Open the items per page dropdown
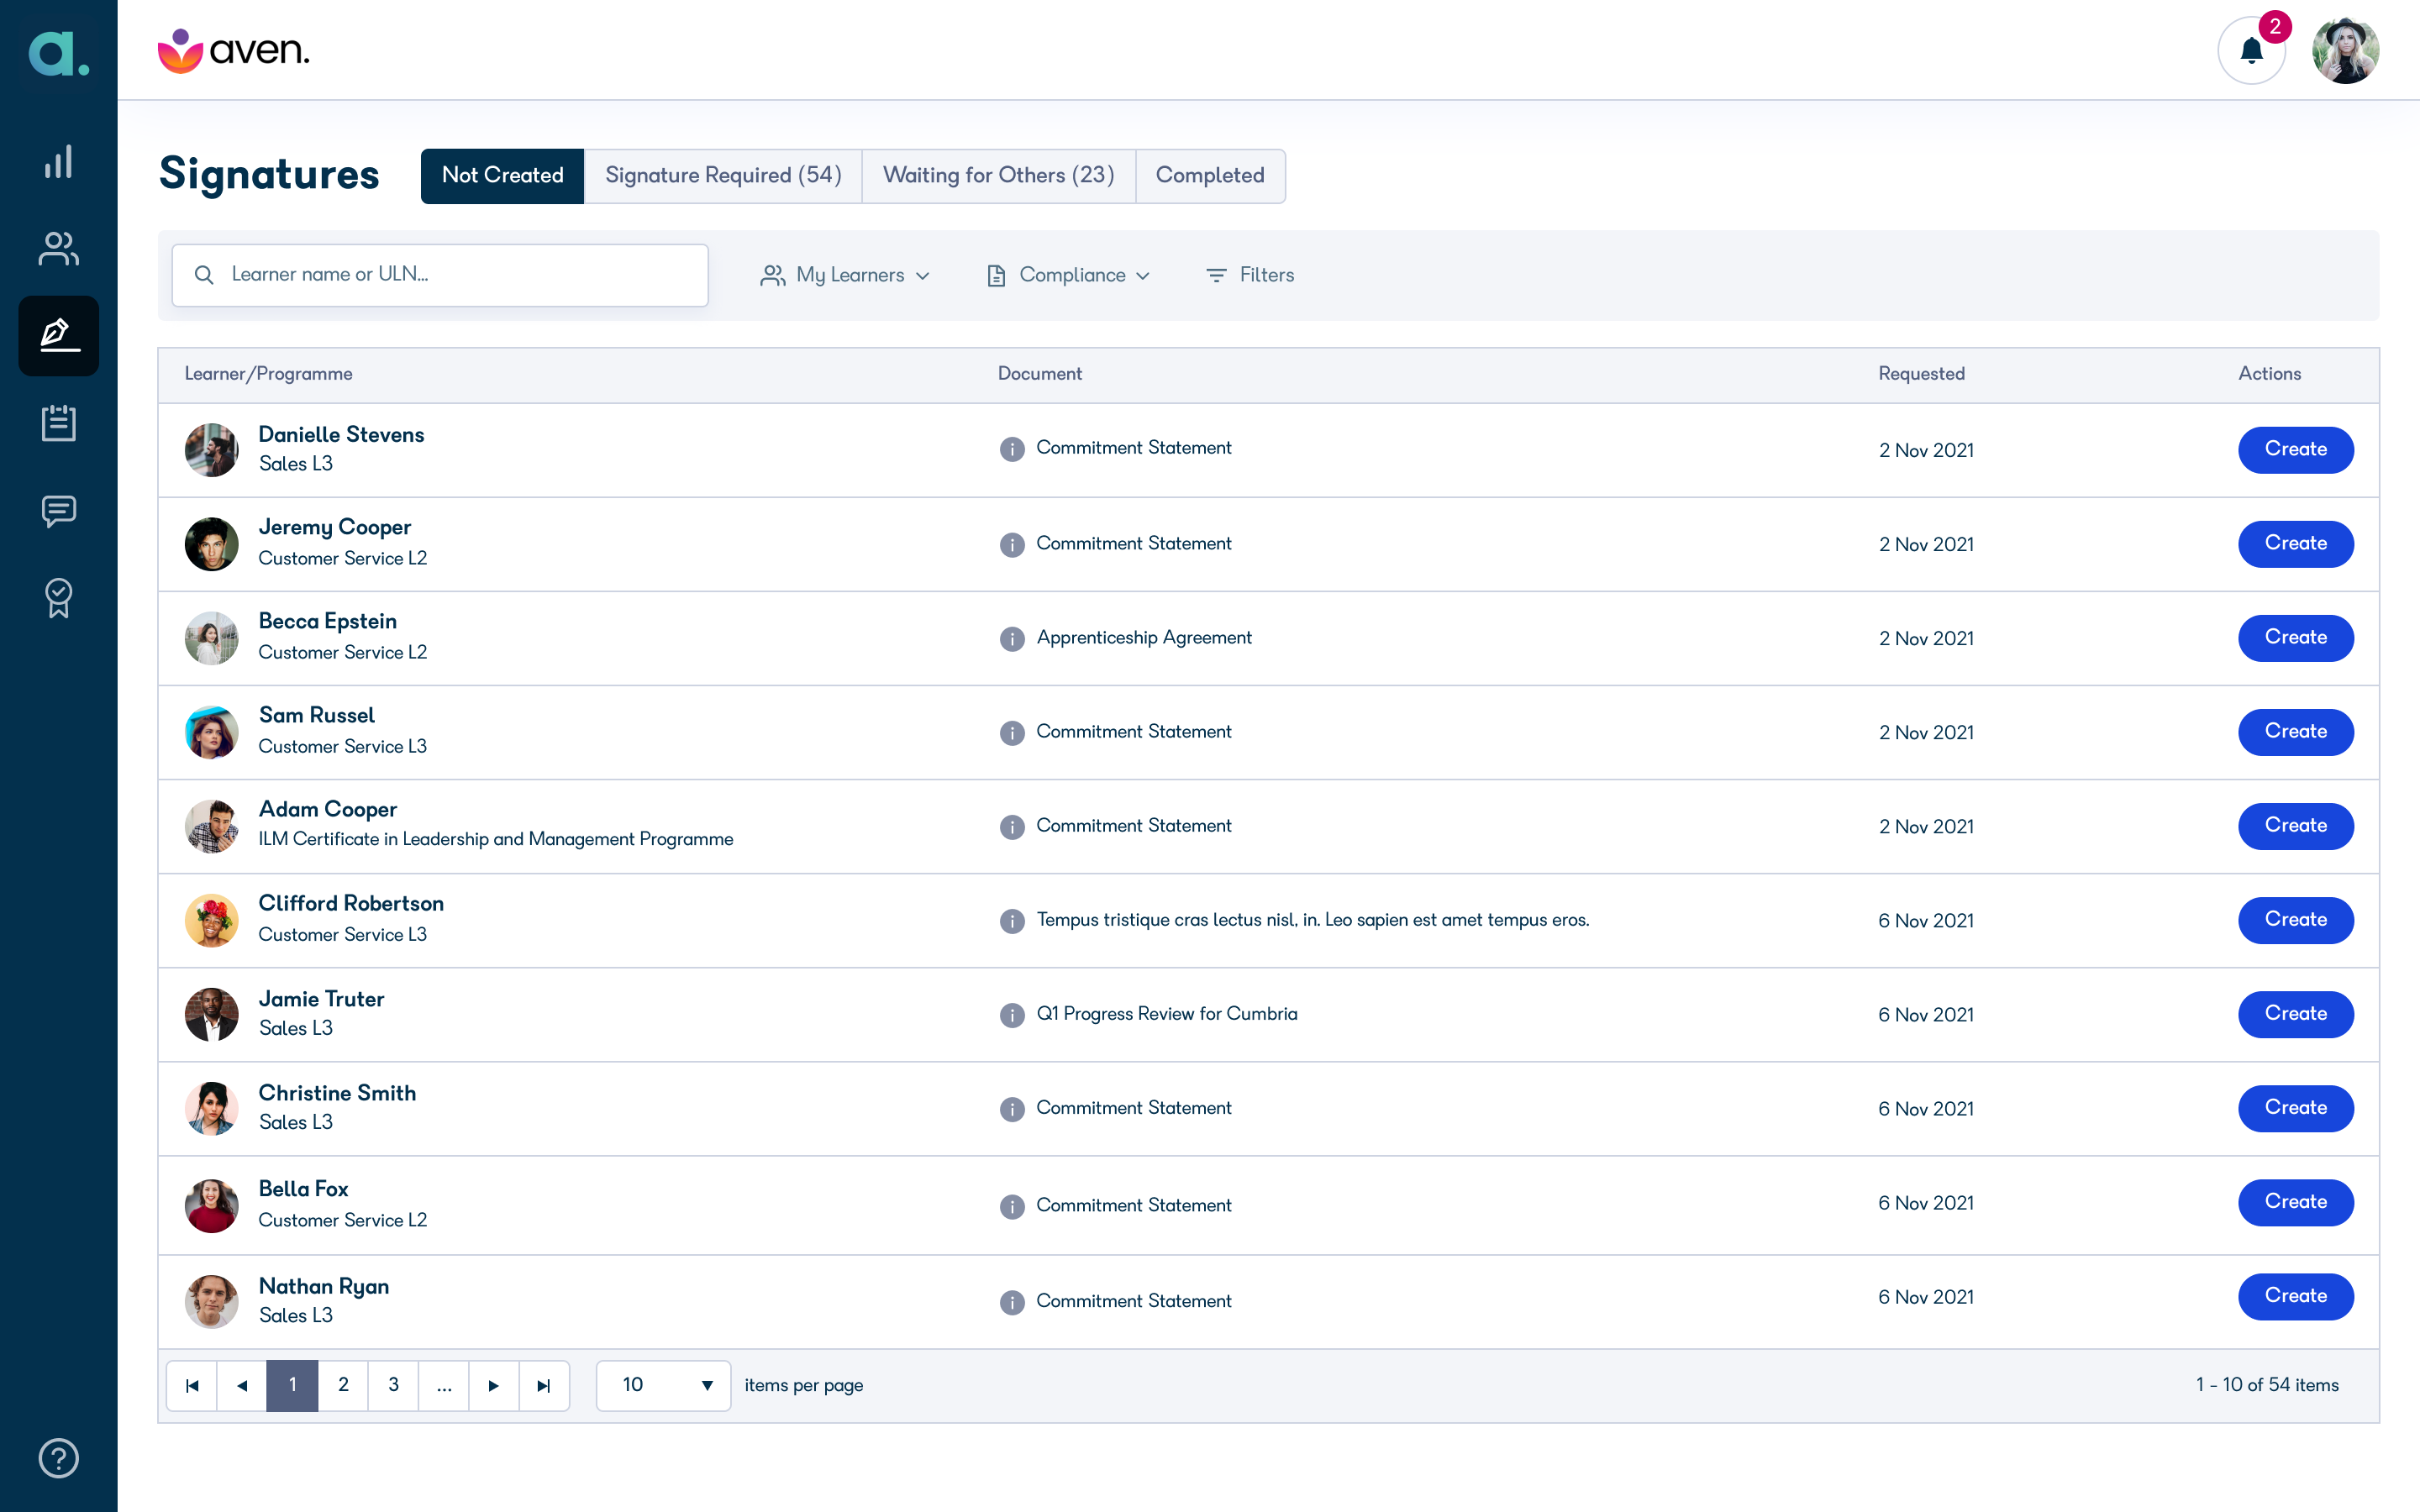The image size is (2420, 1512). [663, 1385]
